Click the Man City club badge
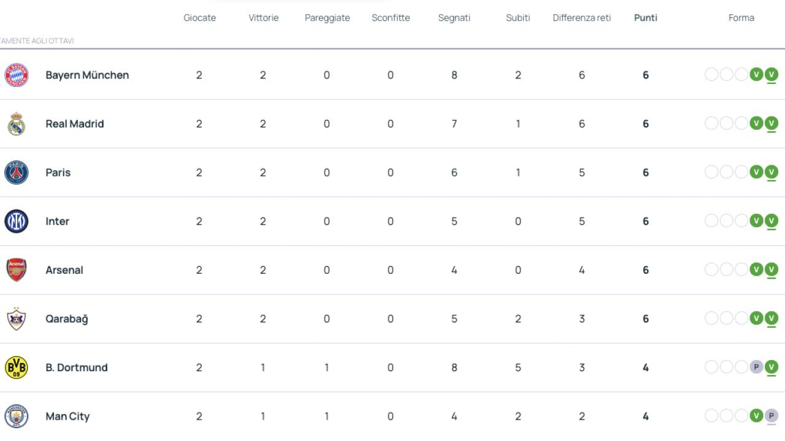This screenshot has height=441, width=785. (17, 416)
